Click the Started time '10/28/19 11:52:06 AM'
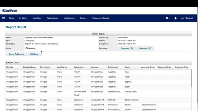This screenshot has height=111, width=198. click(x=127, y=41)
